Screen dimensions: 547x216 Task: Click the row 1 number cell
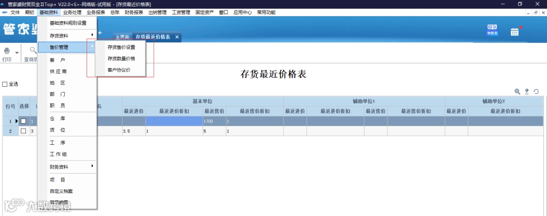[x=11, y=122]
